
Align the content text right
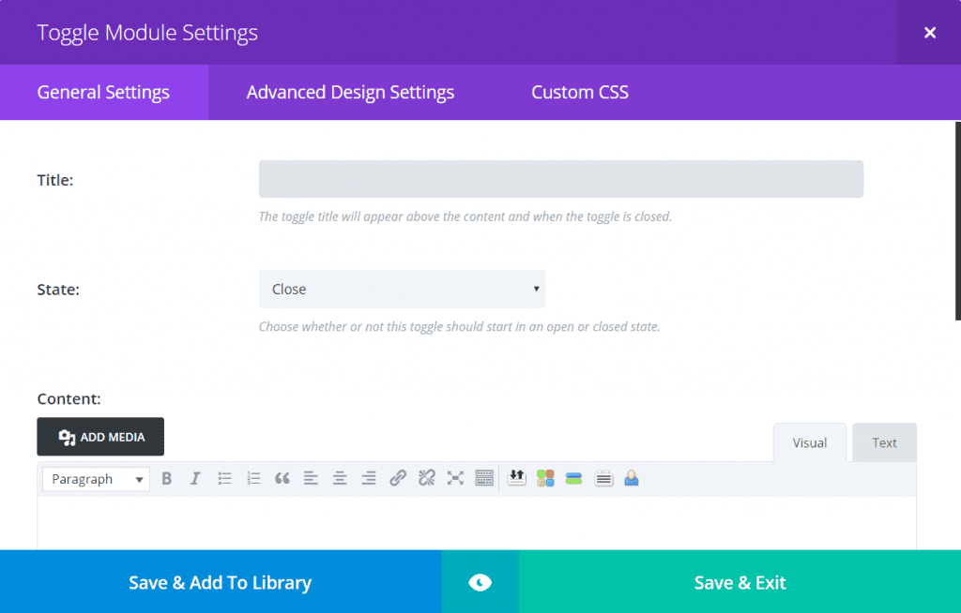click(x=368, y=478)
